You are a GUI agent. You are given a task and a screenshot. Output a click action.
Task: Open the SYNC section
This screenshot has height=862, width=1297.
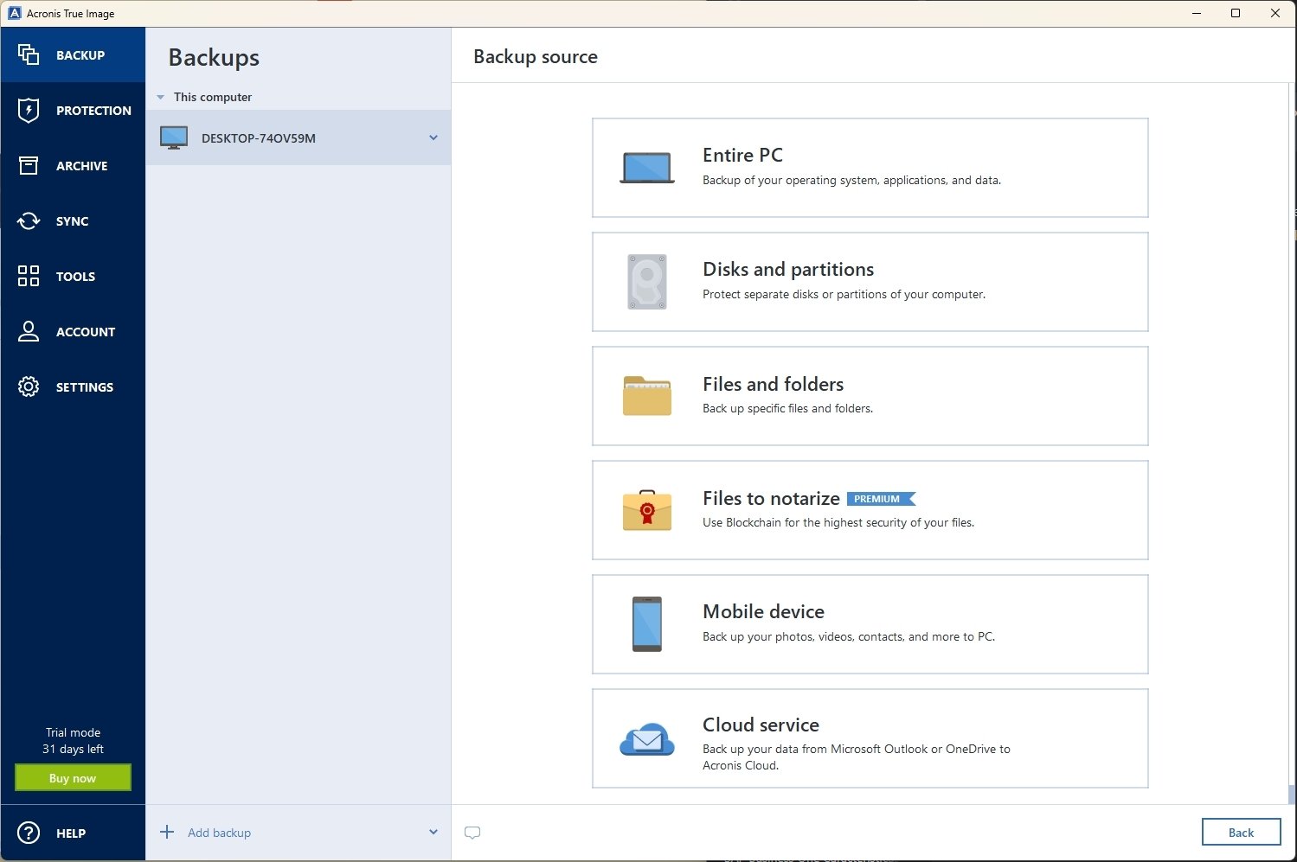tap(72, 221)
